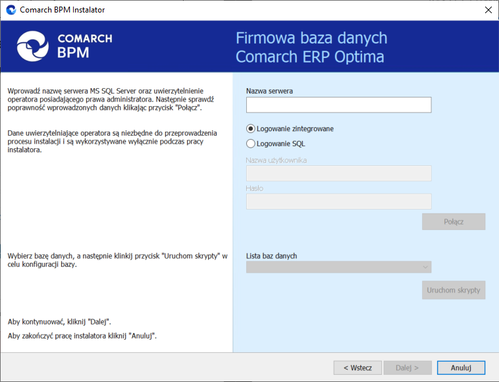Click the Nazwa użytkownika field

338,173
